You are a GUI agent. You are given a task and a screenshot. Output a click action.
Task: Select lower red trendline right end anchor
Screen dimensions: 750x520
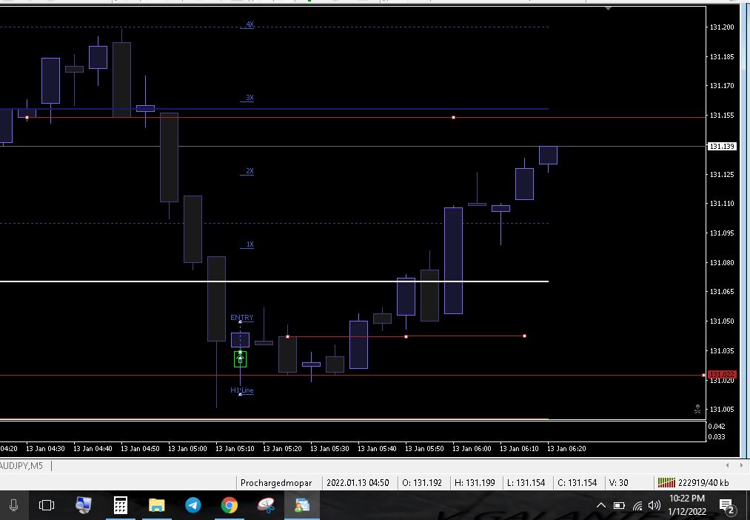[525, 336]
